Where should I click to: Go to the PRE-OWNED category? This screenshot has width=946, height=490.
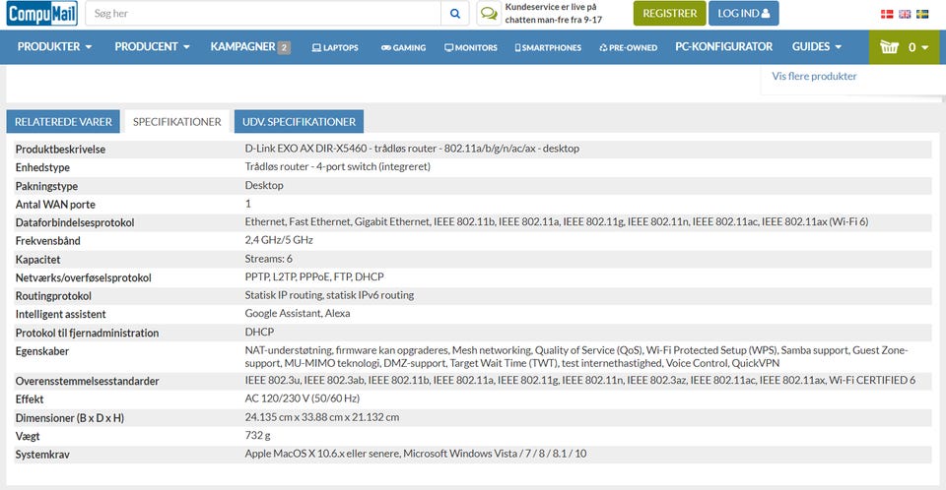628,47
